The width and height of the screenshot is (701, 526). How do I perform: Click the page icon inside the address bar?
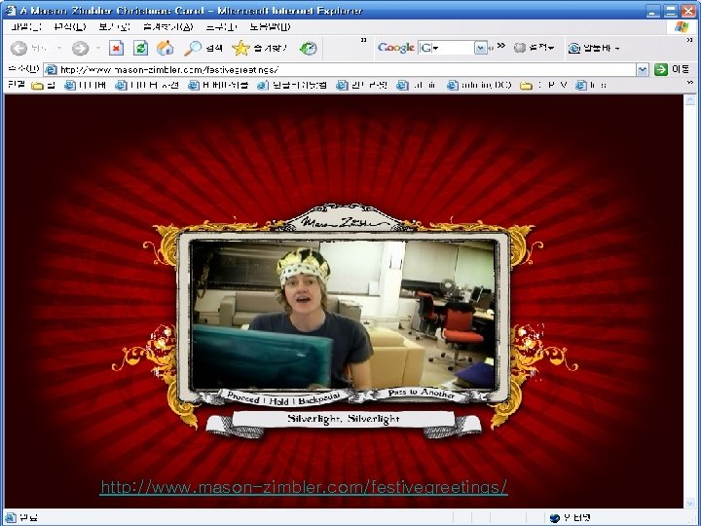point(52,70)
